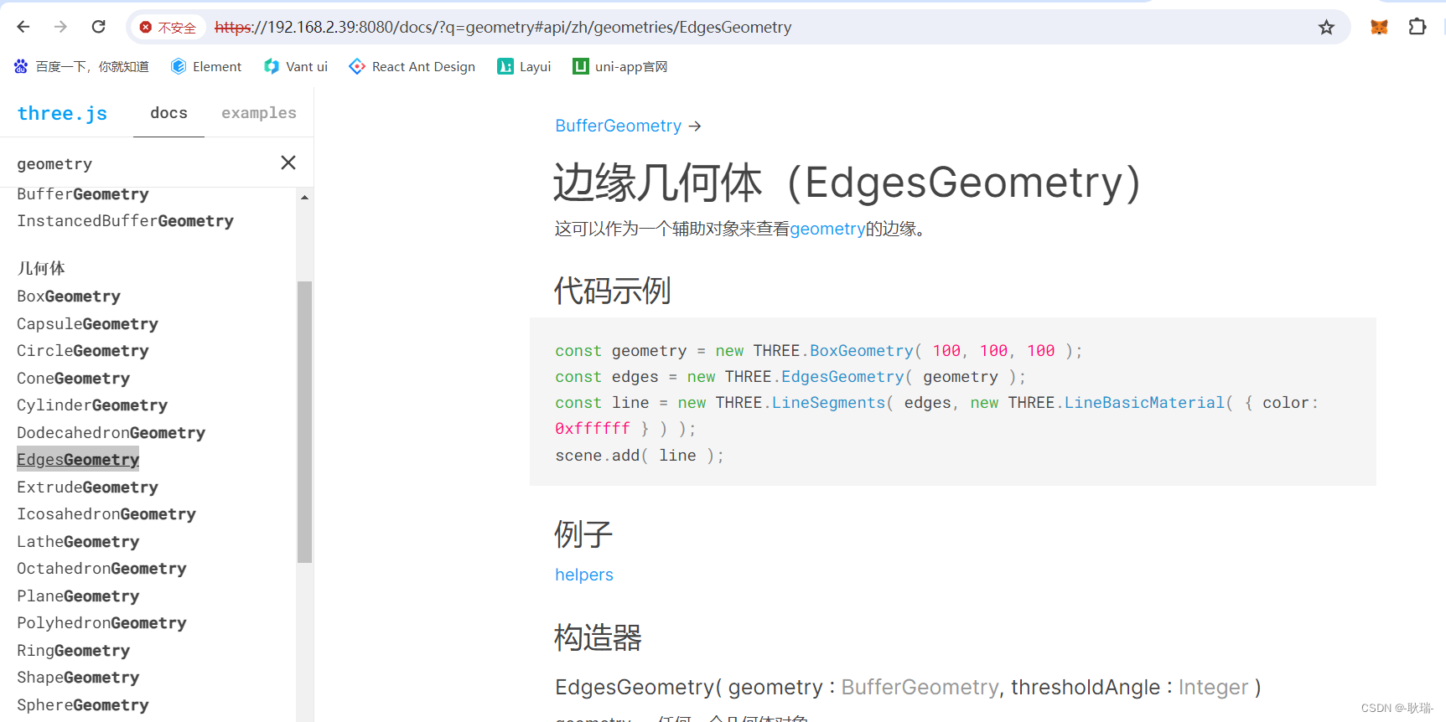Open PolyhedronGeometry in the sidebar
The image size is (1446, 722).
pos(101,623)
